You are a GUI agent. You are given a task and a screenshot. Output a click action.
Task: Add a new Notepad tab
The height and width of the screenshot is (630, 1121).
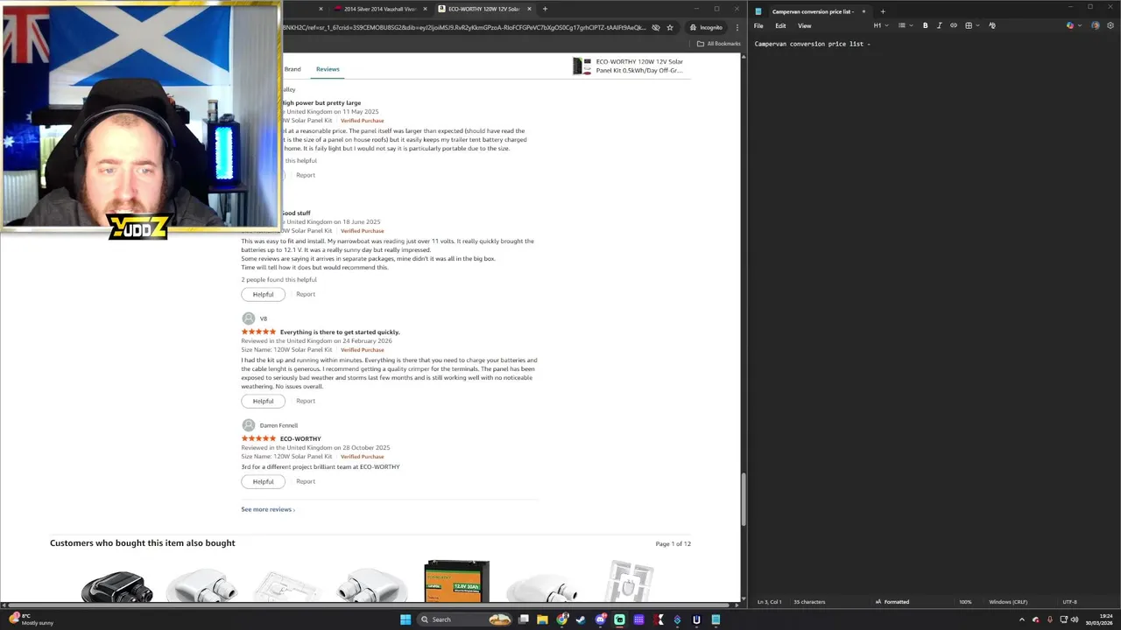(x=883, y=11)
